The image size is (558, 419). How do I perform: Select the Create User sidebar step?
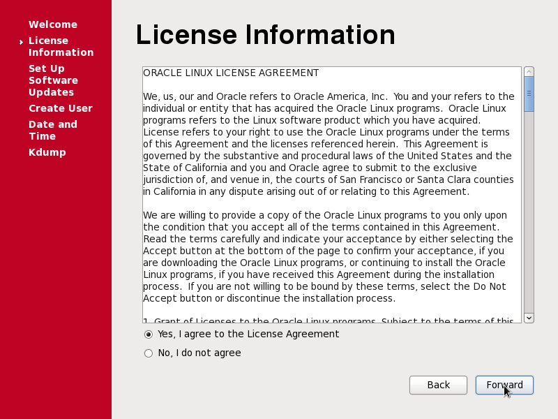[61, 108]
